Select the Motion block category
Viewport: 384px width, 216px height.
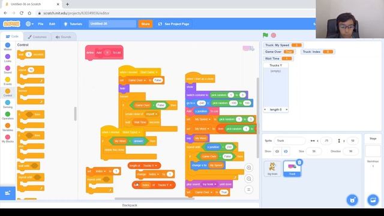8,47
